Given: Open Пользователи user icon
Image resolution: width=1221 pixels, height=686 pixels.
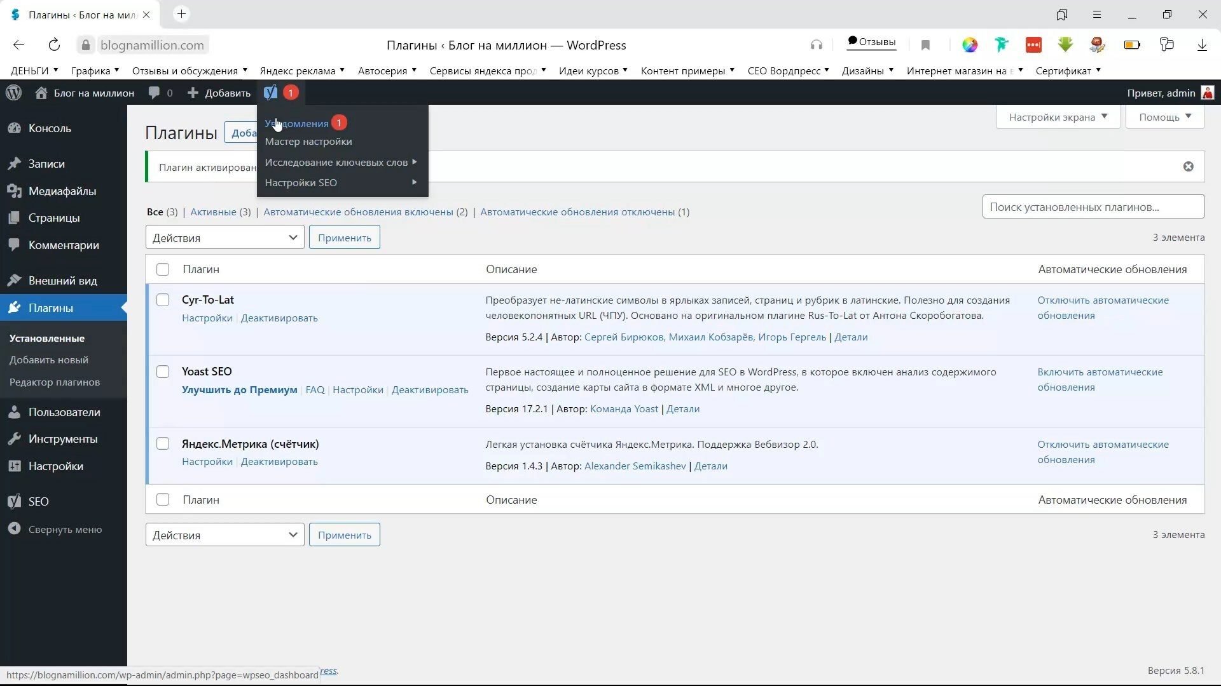Looking at the screenshot, I should coord(15,412).
